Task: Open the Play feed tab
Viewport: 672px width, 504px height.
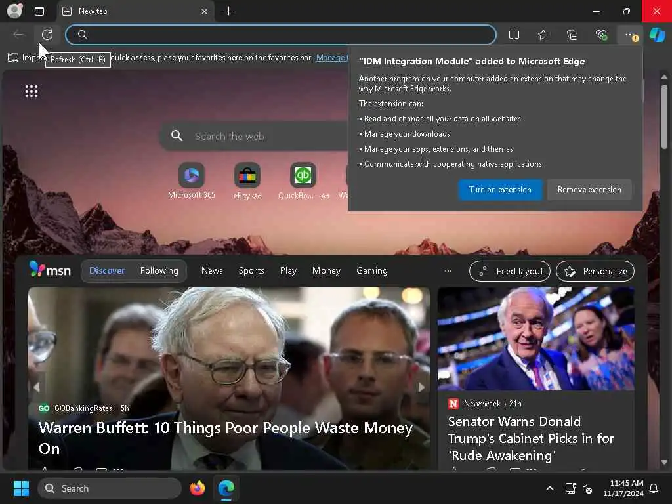Action: [288, 270]
